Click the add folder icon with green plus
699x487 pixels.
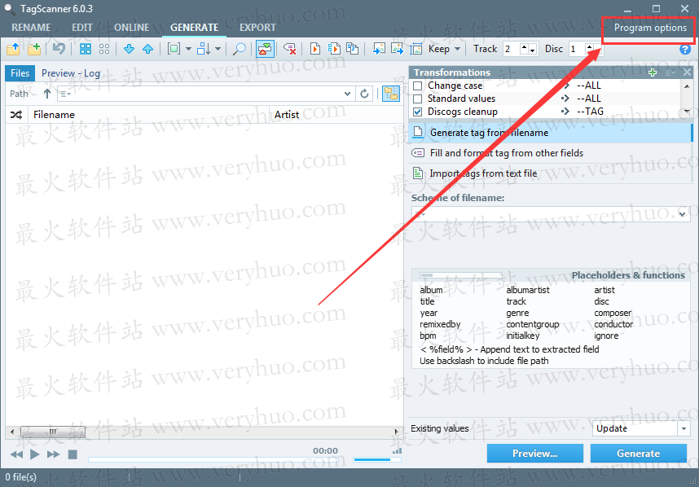[34, 49]
